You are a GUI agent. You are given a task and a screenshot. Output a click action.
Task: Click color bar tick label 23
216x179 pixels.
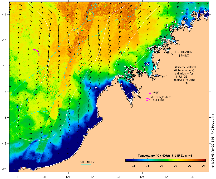click(x=133, y=166)
